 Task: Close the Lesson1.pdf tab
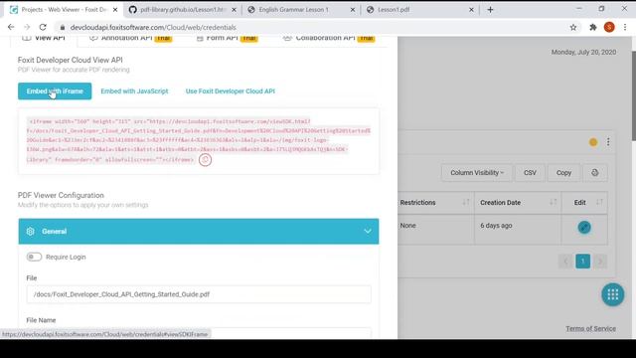tap(471, 10)
